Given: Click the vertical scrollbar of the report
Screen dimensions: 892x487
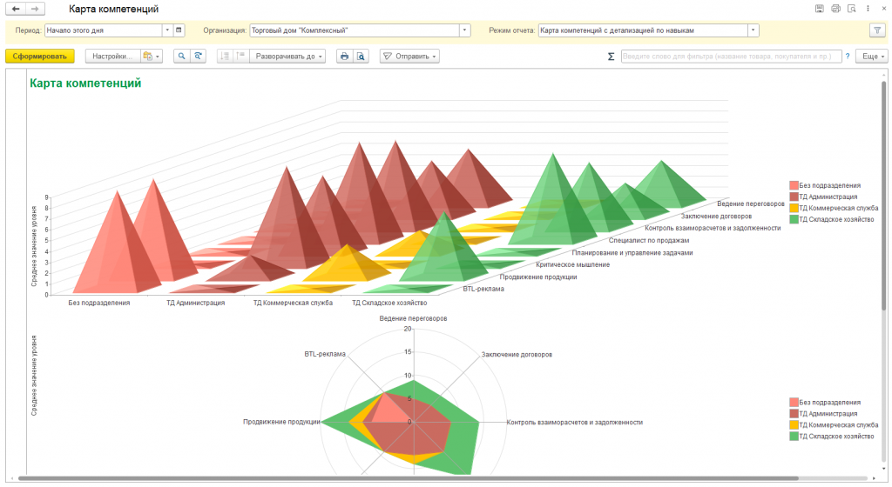Looking at the screenshot, I should point(883,196).
